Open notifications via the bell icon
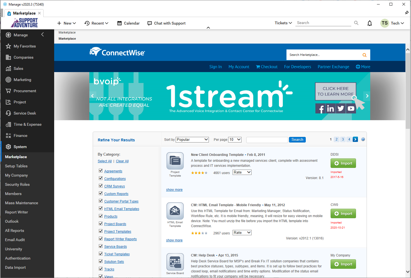Viewport: 411px width, 278px height. [369, 23]
